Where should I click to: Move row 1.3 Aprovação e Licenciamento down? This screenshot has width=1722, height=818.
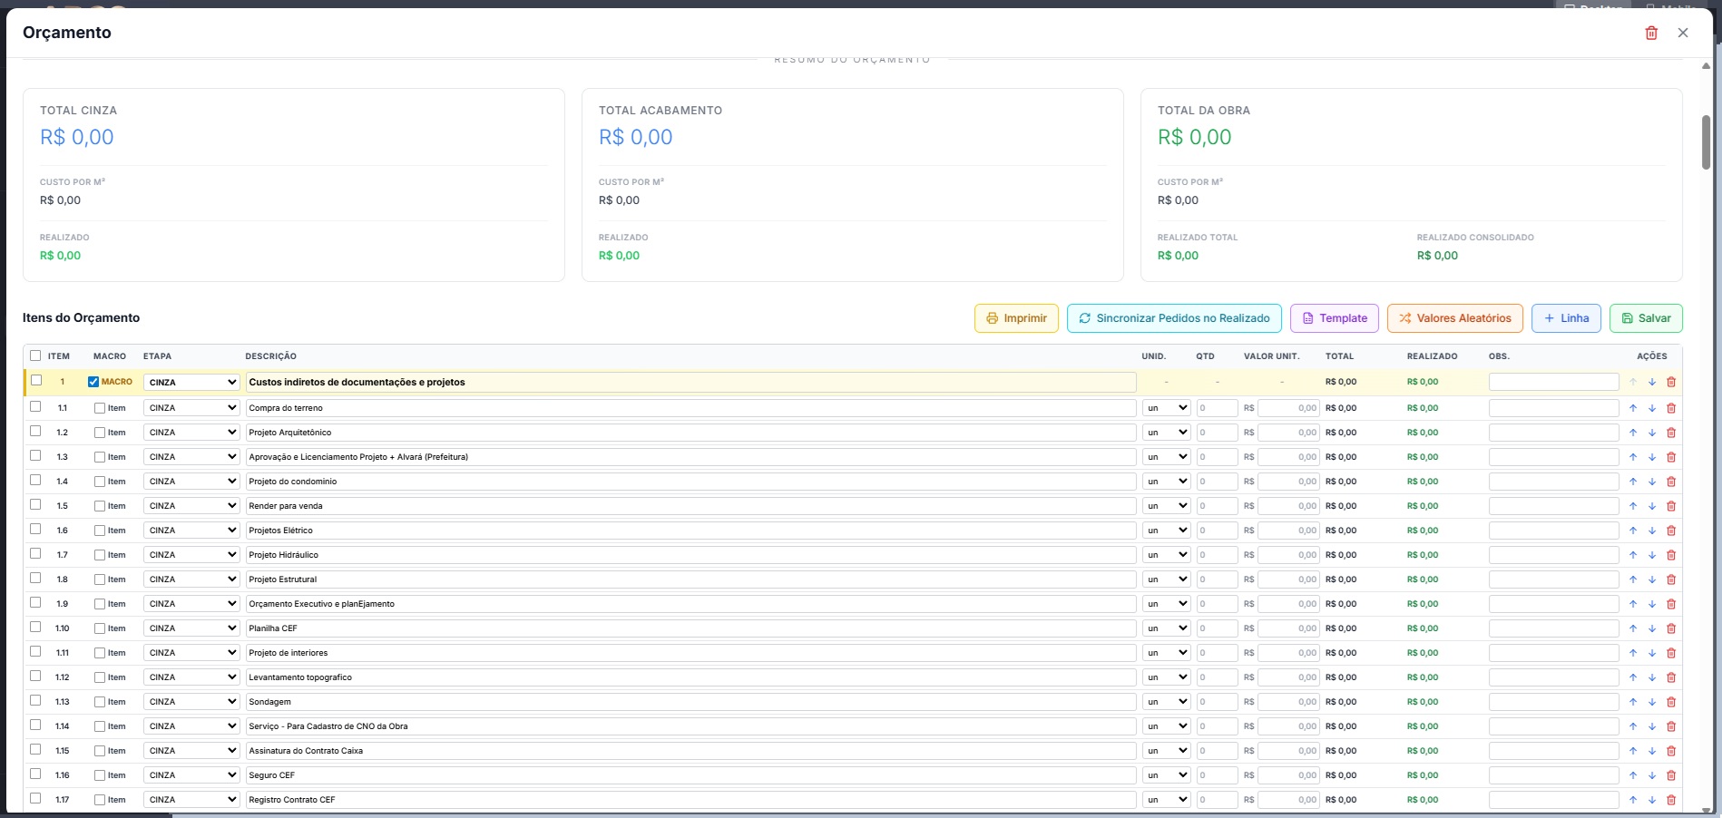point(1652,457)
